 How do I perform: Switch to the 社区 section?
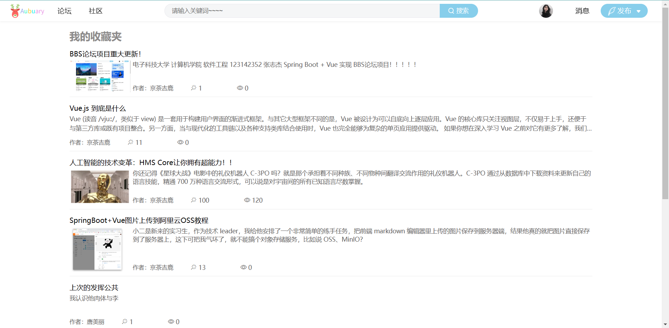click(x=95, y=11)
